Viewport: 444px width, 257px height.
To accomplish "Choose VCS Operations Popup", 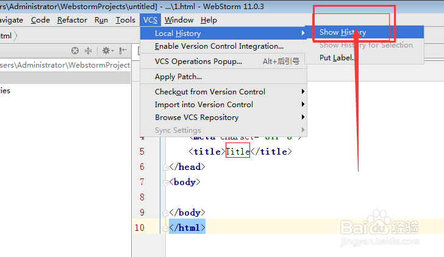I will pos(223,62).
